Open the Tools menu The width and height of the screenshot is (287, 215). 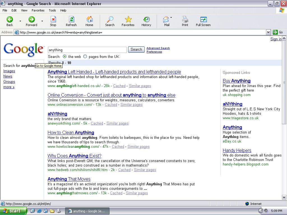point(52,10)
